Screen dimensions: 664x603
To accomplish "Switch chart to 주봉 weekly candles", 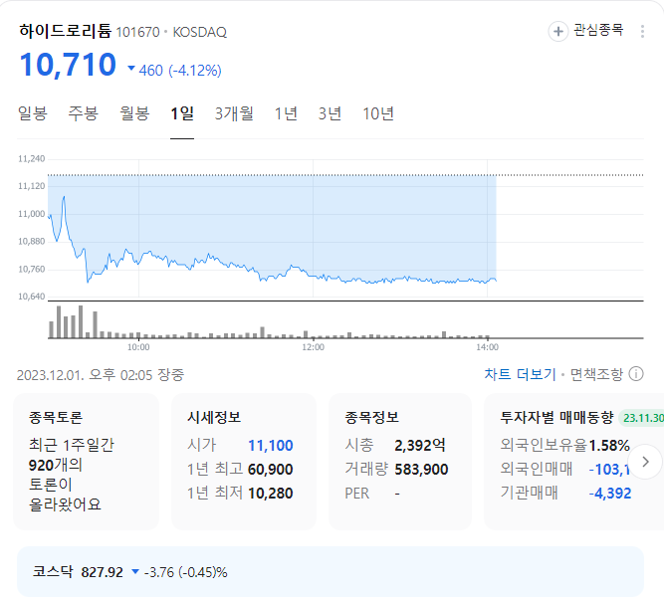I will click(x=84, y=113).
